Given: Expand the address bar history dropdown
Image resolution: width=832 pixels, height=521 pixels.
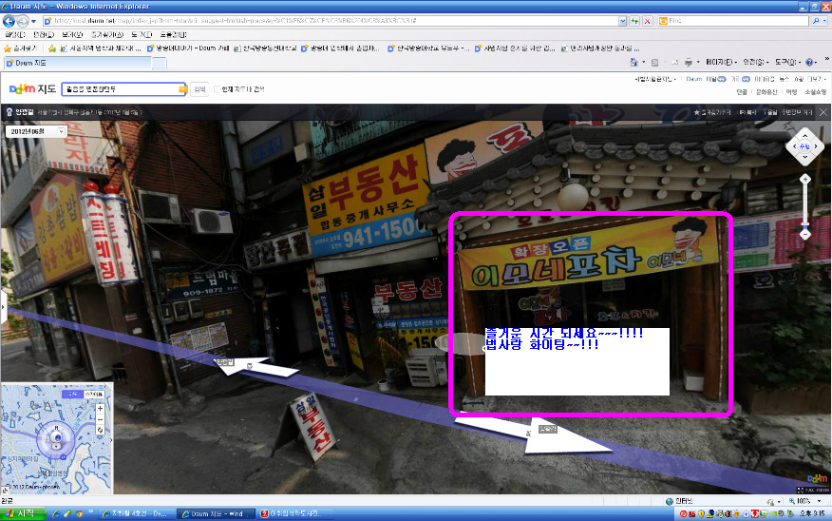Looking at the screenshot, I should point(622,21).
